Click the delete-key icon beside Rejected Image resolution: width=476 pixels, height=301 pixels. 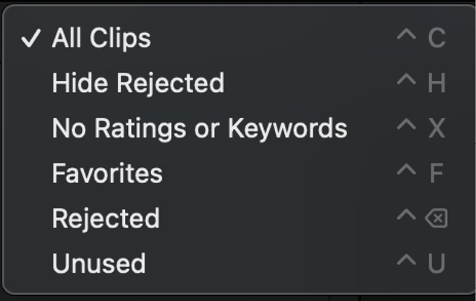436,219
